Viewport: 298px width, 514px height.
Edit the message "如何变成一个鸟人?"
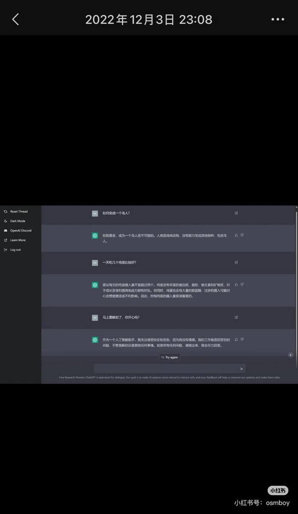pos(237,213)
